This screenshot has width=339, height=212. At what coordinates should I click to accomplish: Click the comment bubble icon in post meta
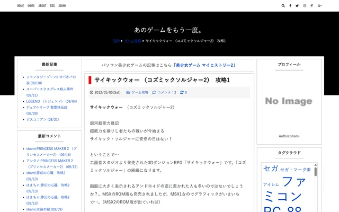pos(154,92)
